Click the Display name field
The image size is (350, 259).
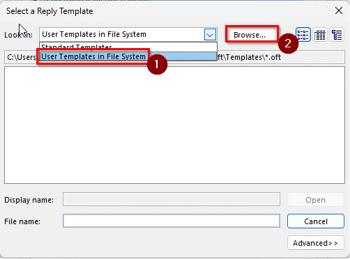(172, 199)
